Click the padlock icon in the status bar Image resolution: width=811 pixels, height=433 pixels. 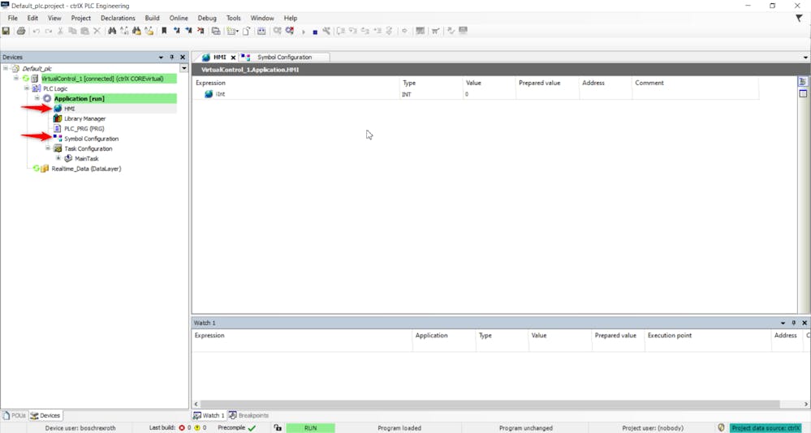(278, 428)
